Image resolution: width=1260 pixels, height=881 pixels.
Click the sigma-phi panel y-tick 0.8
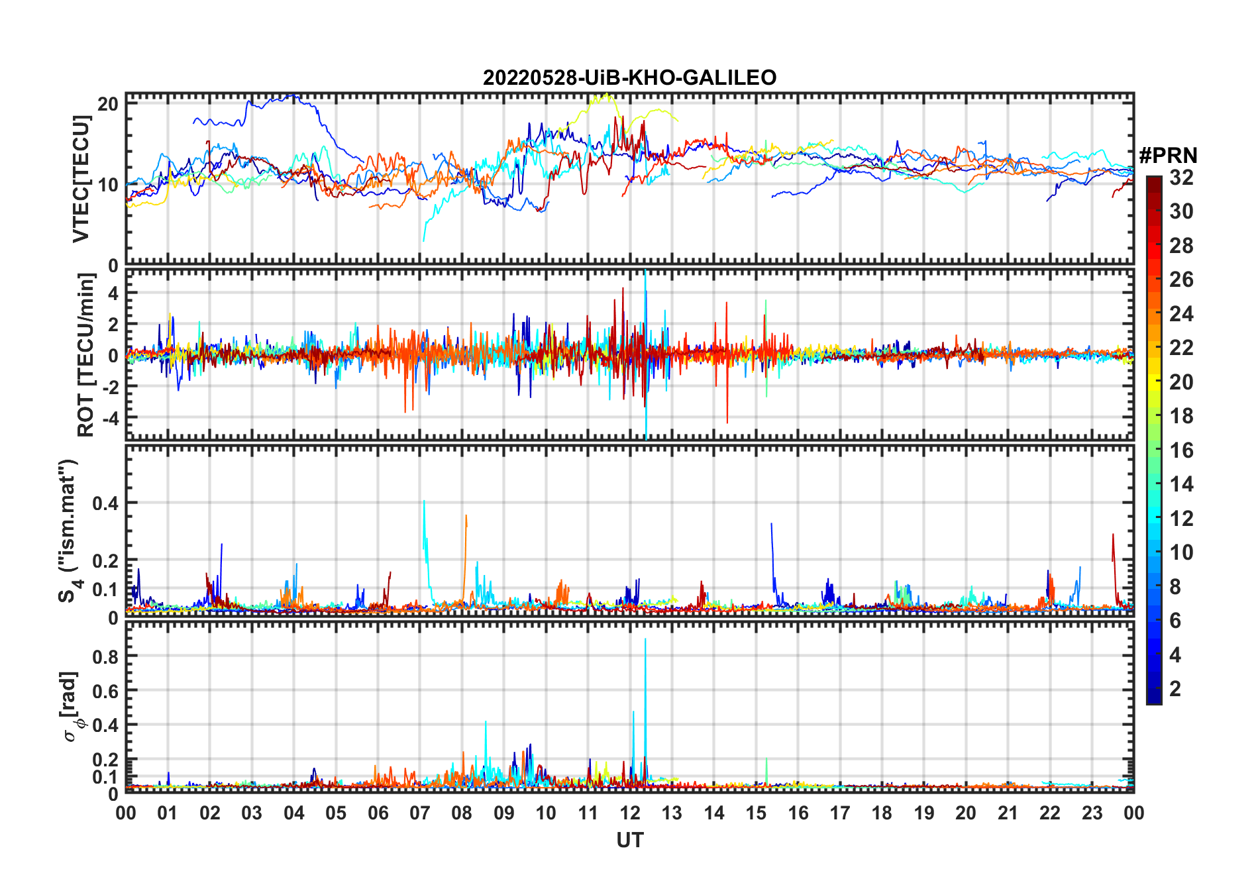pyautogui.click(x=105, y=656)
